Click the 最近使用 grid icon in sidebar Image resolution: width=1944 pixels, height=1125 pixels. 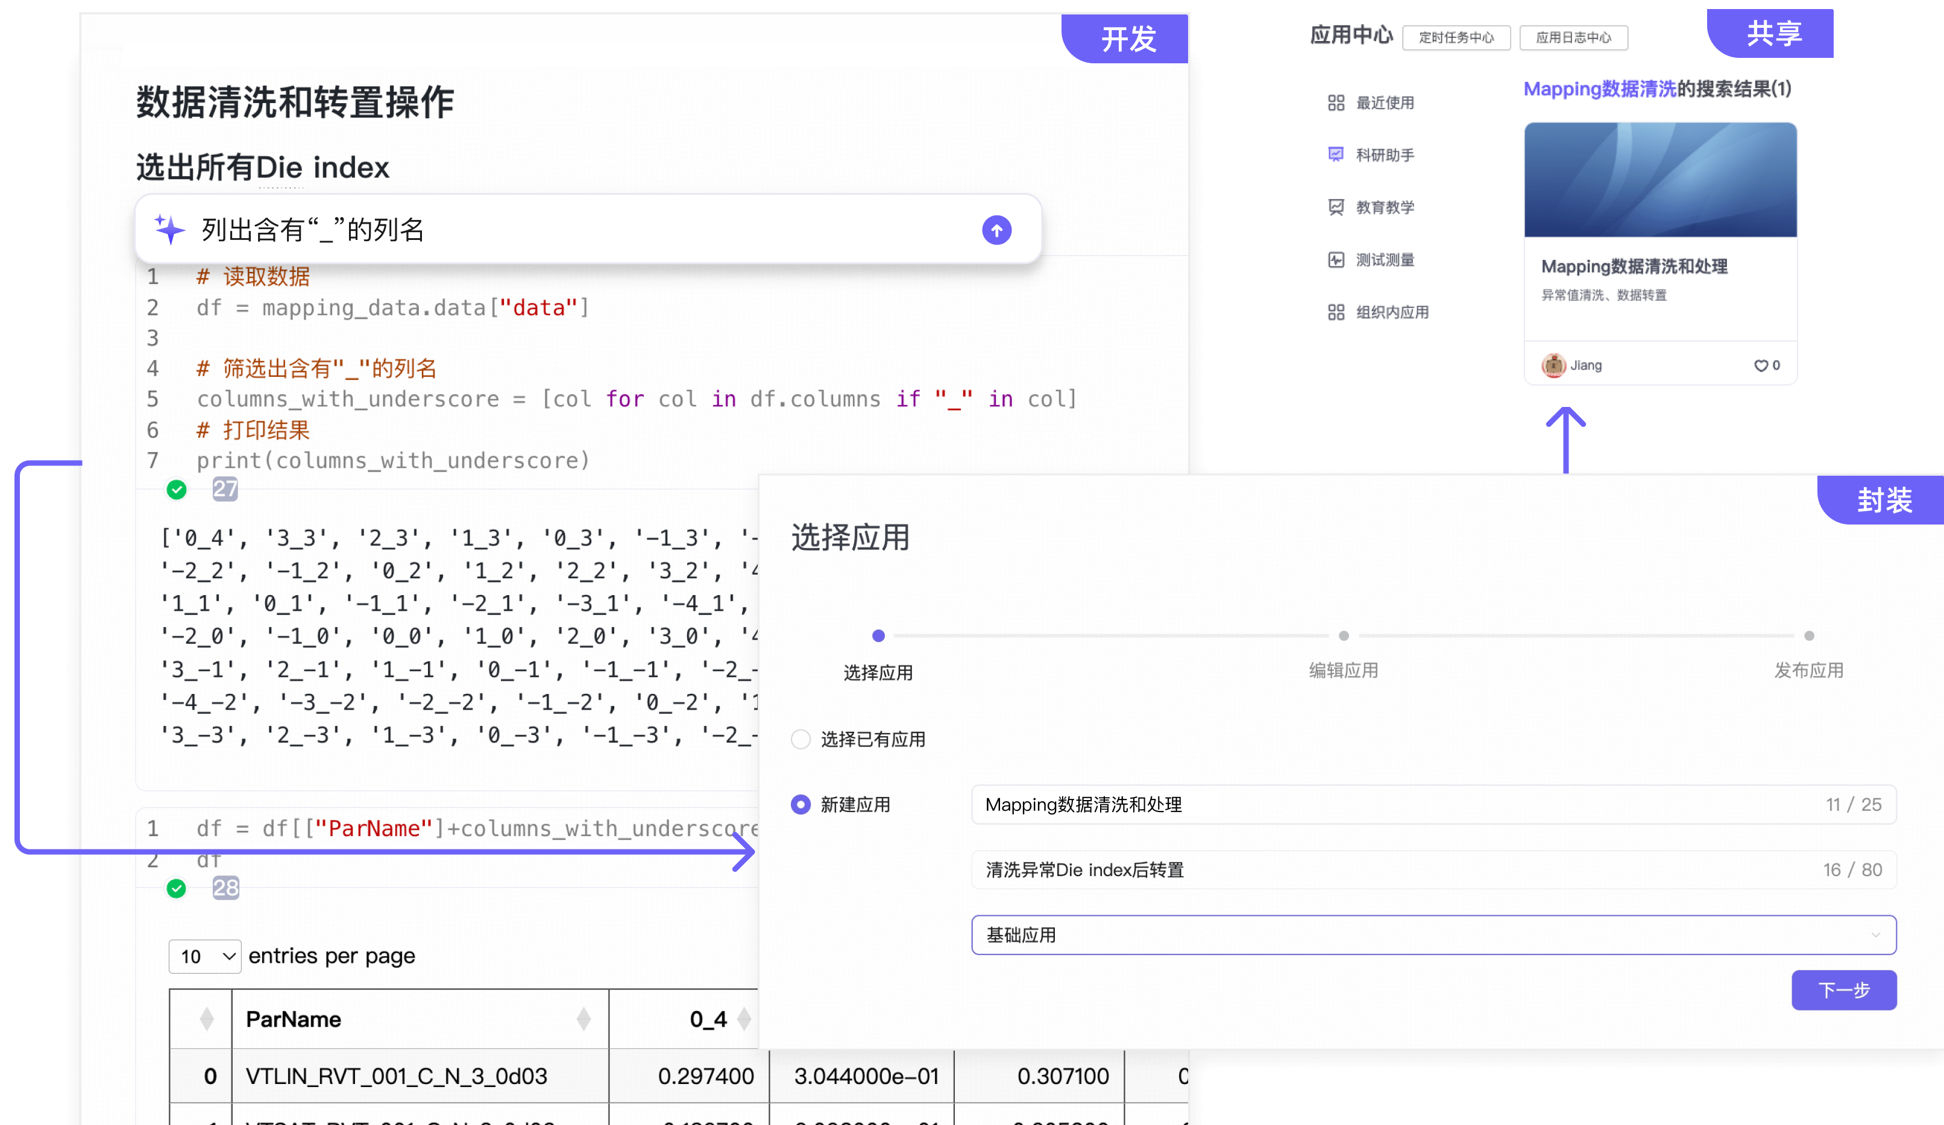[x=1335, y=102]
